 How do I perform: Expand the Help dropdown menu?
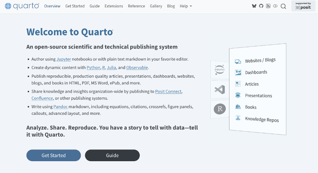pos(186,6)
